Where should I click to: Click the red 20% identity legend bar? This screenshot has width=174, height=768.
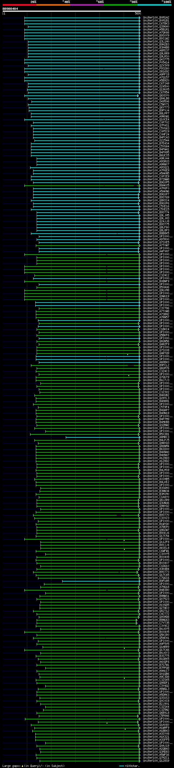point(19,5)
